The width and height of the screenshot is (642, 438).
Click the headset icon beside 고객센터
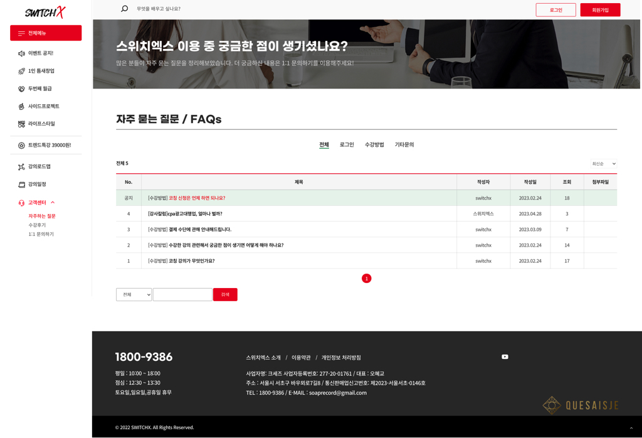(x=21, y=203)
